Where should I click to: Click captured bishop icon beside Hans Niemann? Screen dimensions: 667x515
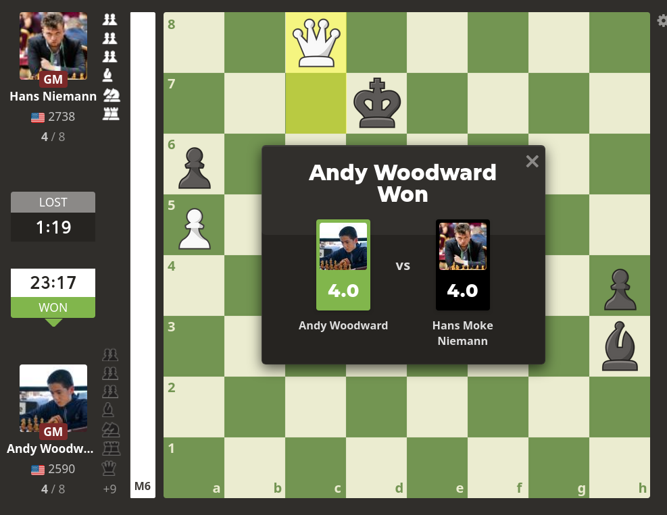click(107, 75)
